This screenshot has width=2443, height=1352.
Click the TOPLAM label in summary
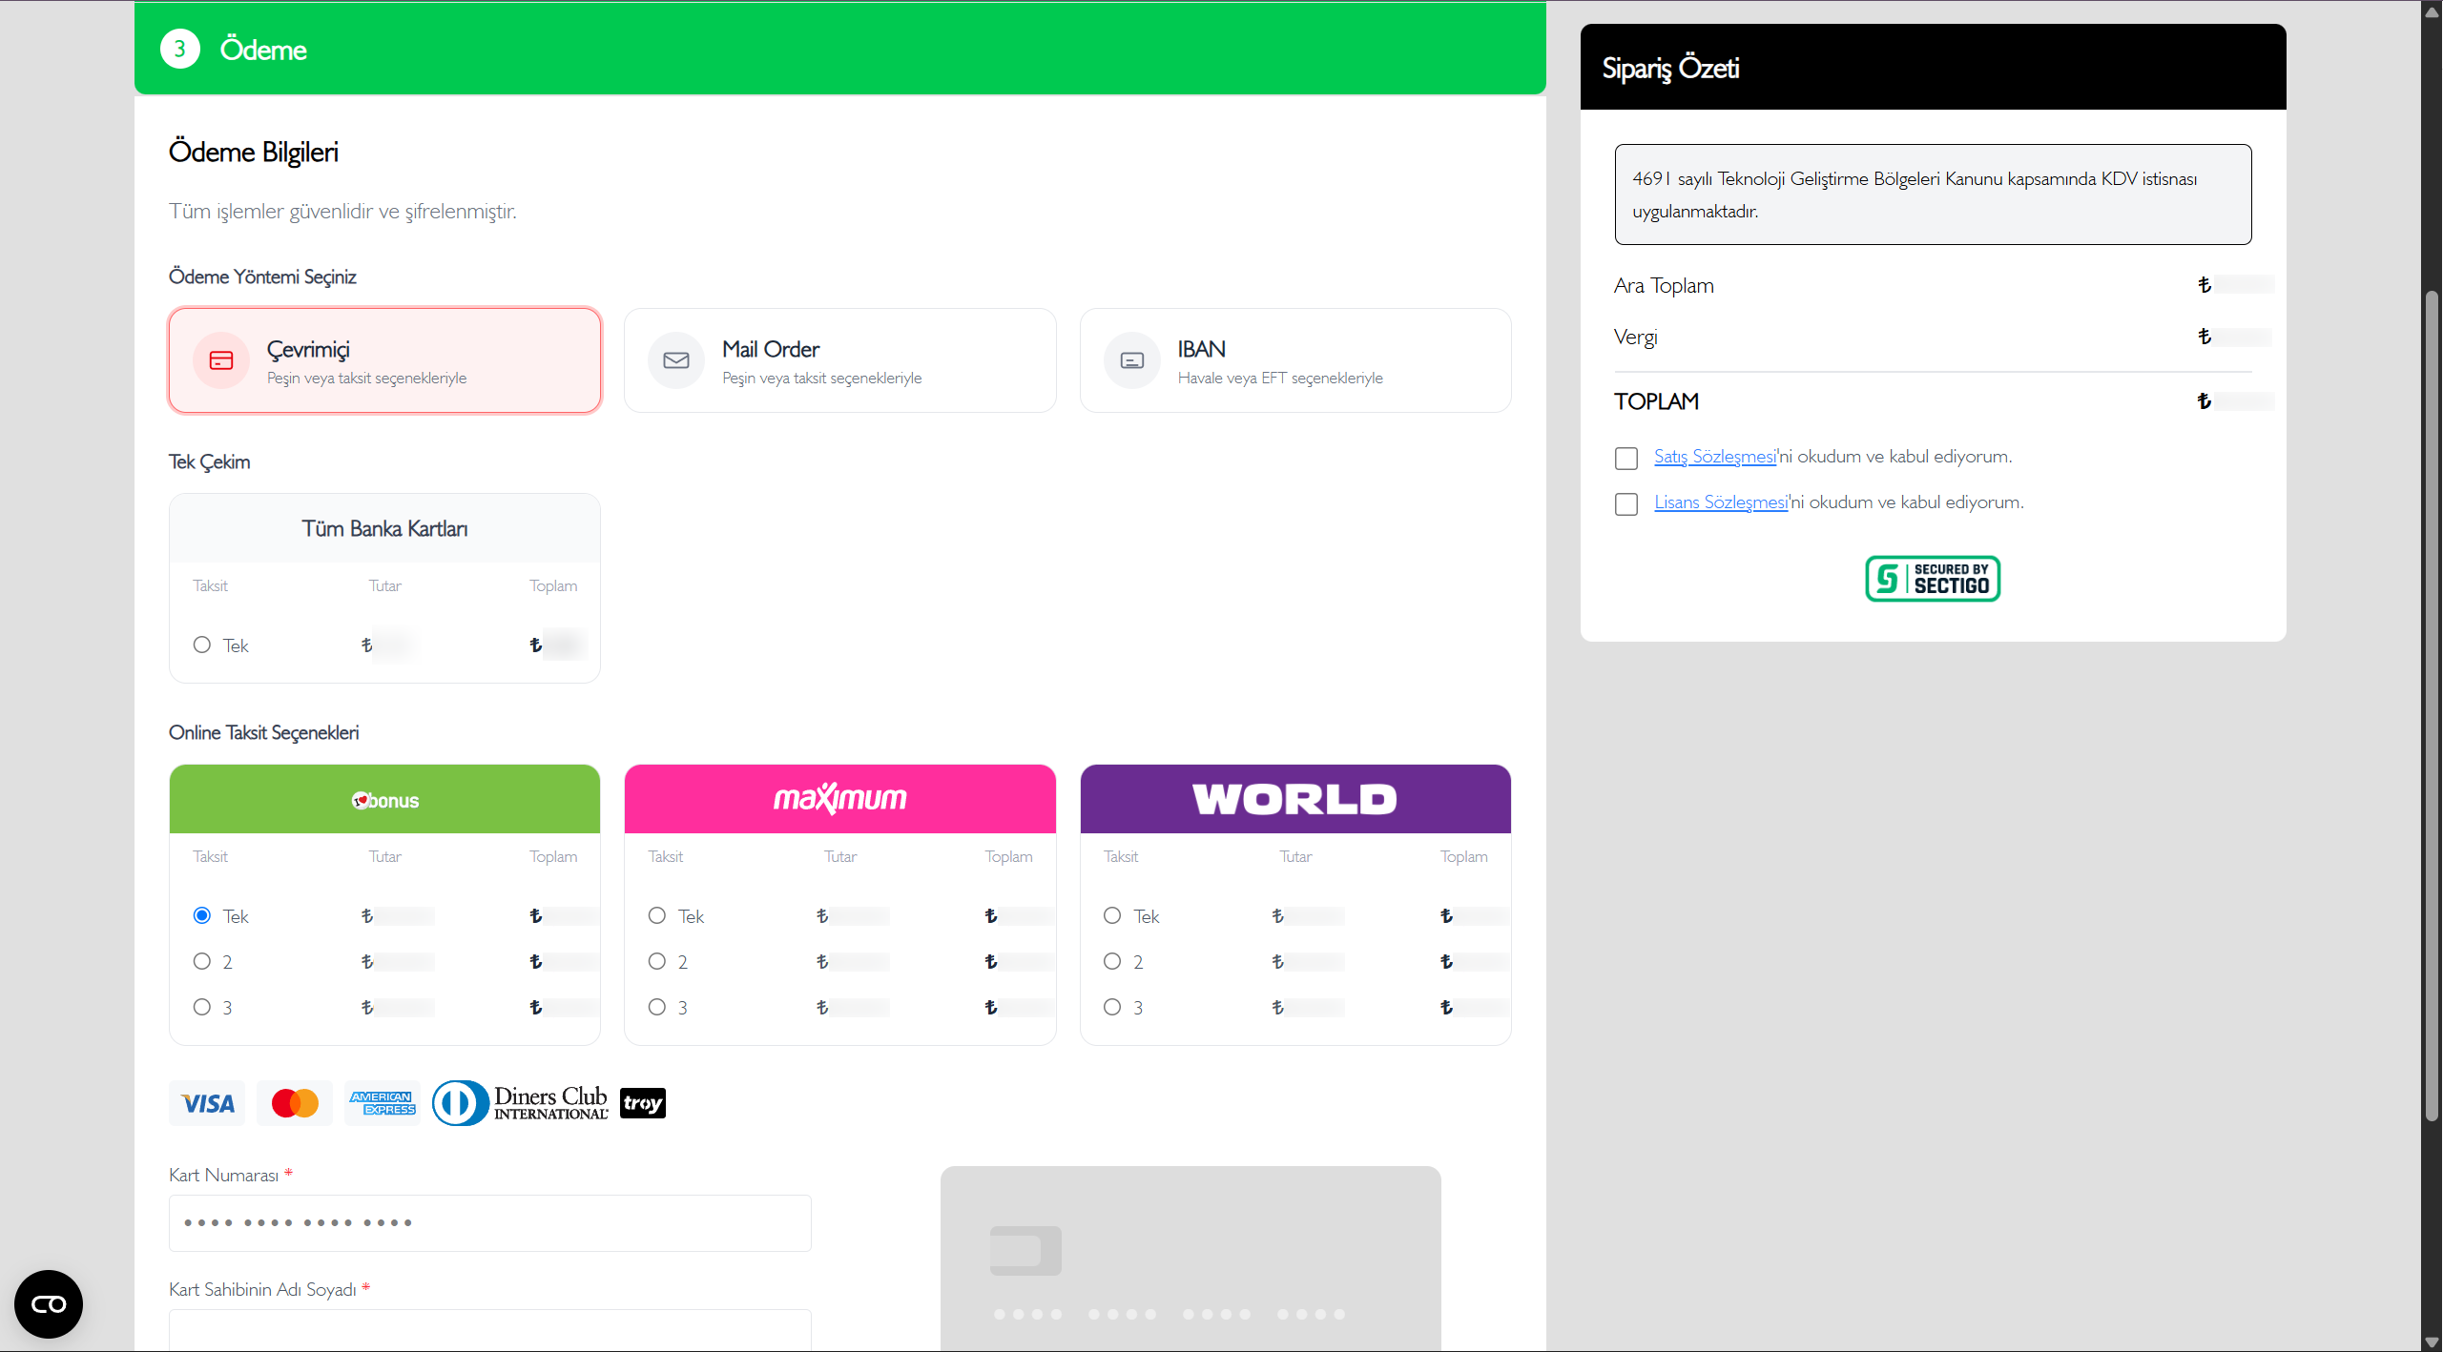(1657, 401)
